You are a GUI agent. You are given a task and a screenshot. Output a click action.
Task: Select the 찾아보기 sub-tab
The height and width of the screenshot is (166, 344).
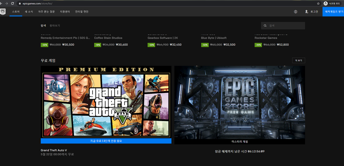tap(55, 26)
